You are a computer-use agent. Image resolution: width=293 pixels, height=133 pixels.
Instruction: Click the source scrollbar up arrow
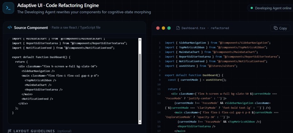coord(140,40)
